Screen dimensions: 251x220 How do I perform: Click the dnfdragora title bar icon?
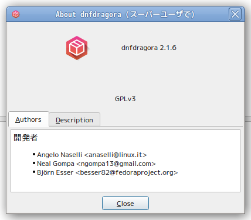16,14
